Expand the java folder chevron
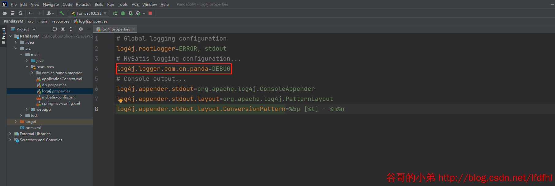Image resolution: width=555 pixels, height=186 pixels. (27, 60)
